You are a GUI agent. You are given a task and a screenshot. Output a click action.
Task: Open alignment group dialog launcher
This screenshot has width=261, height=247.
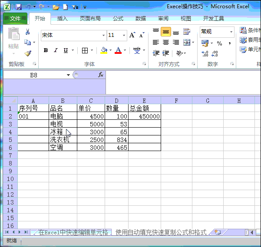pyautogui.click(x=193, y=64)
